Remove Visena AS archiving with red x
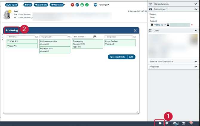This screenshot has height=126, width=200. [192, 25]
